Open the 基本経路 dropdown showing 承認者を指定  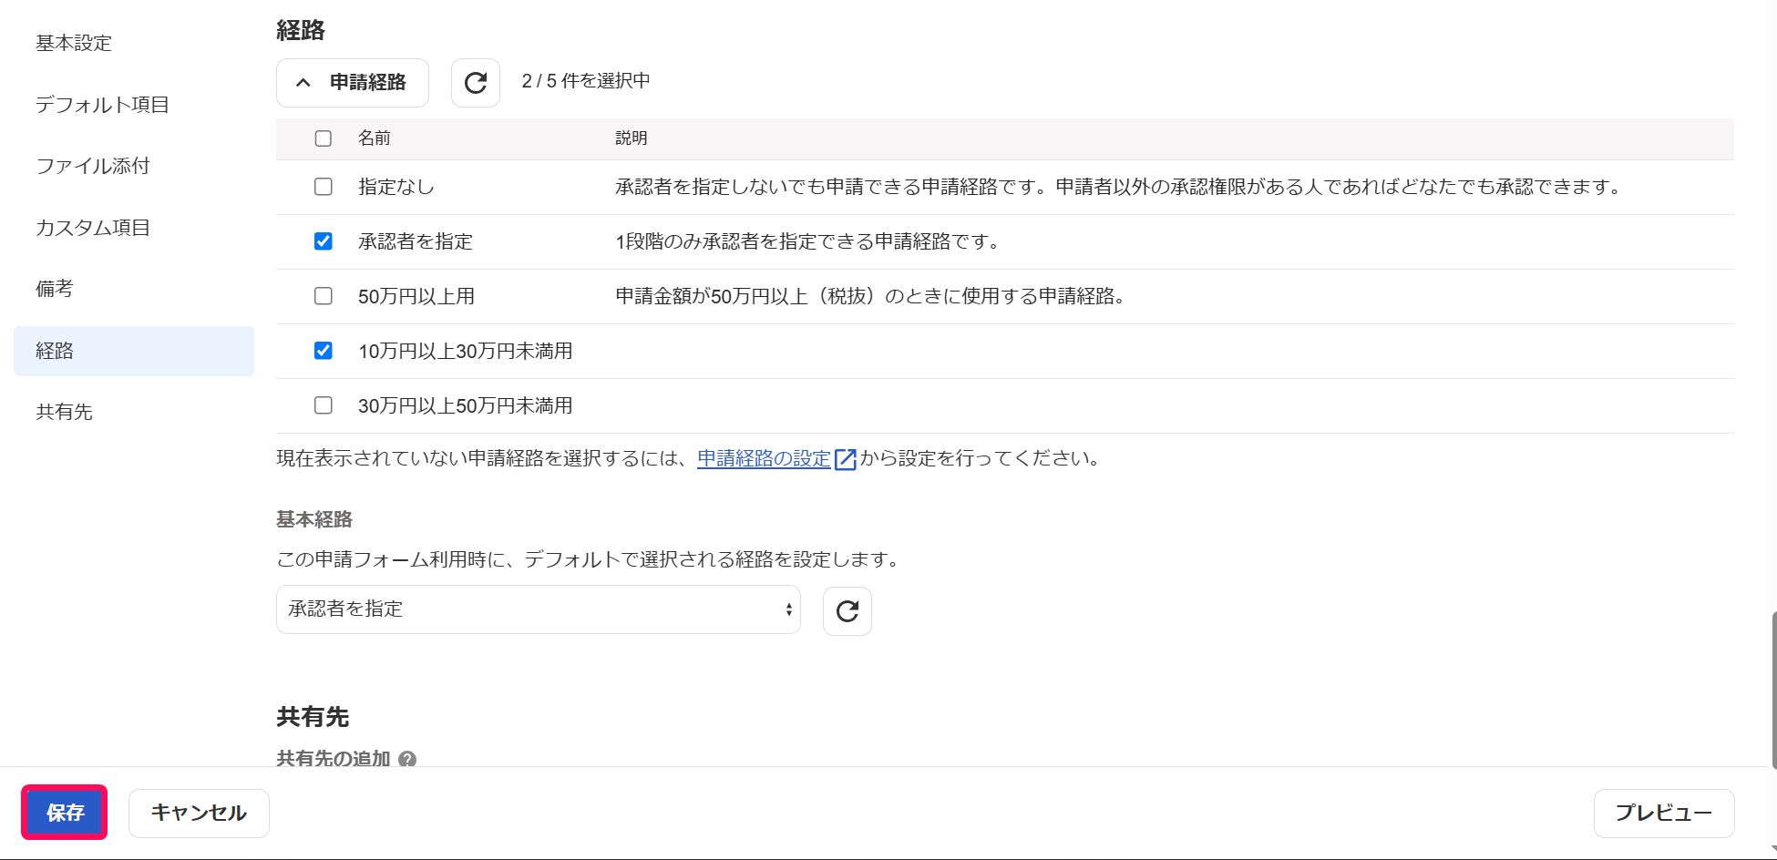[x=539, y=609]
